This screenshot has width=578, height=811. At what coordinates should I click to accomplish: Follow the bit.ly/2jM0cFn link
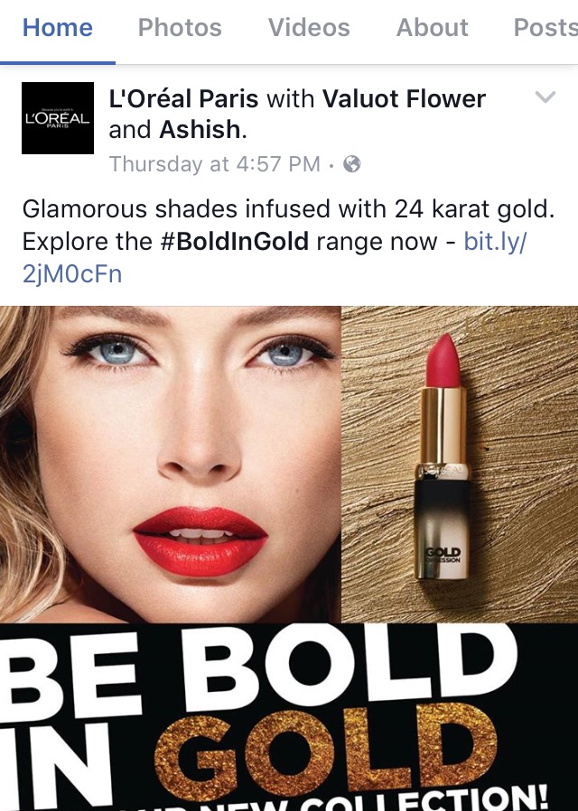pyautogui.click(x=275, y=258)
